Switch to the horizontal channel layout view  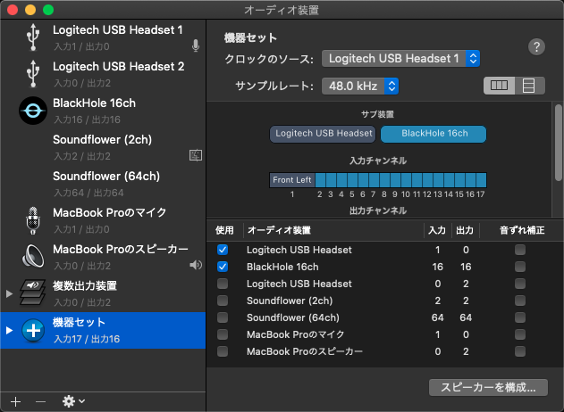pos(499,86)
